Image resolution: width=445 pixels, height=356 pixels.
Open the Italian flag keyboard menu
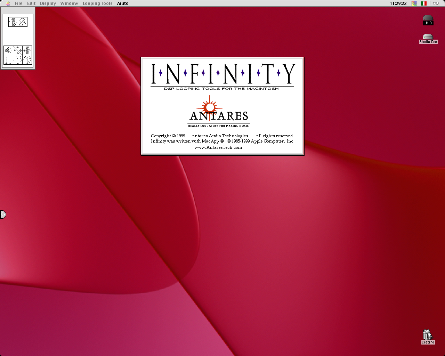(424, 3)
